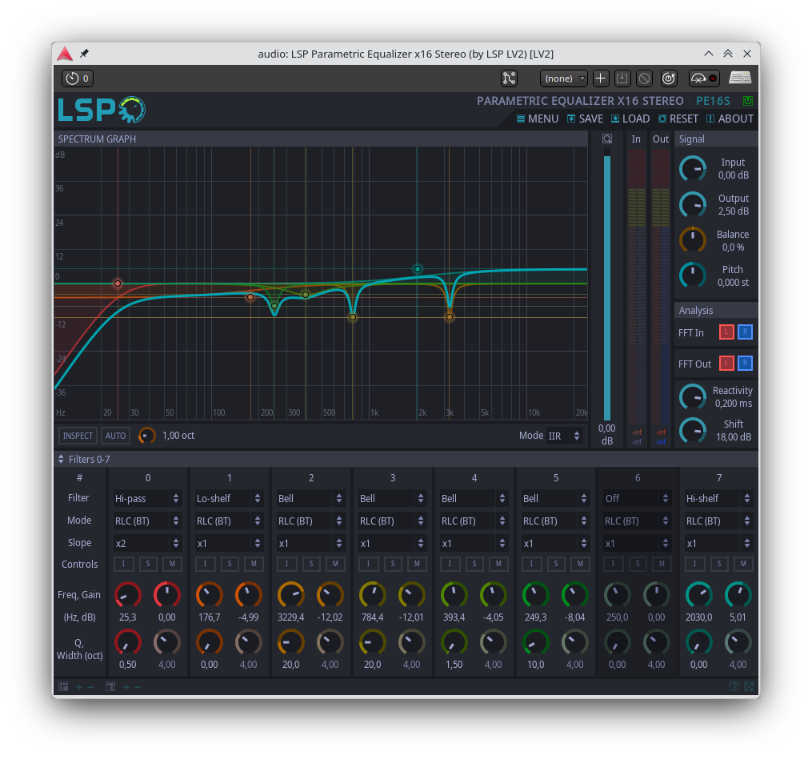Click the INSPECT button
The image size is (812, 760).
(78, 436)
